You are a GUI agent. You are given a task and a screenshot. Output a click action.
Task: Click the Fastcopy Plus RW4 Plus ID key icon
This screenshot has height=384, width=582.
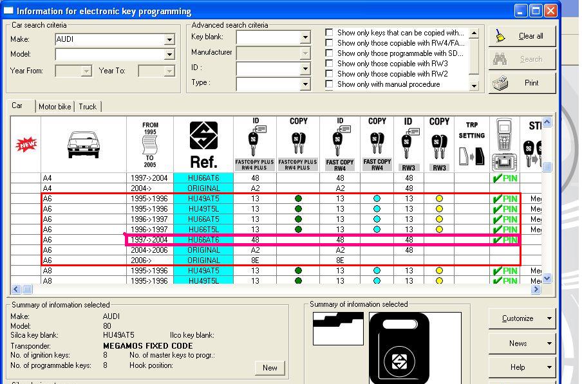pyautogui.click(x=255, y=141)
